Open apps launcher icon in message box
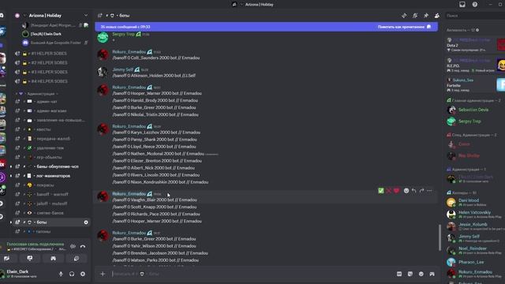Screen dimensions: 505x284 coord(432,274)
